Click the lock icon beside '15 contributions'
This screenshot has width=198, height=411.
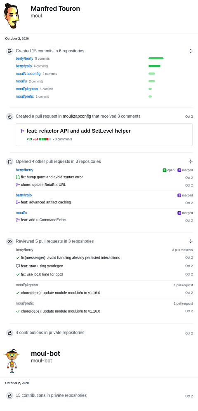pos(10,395)
